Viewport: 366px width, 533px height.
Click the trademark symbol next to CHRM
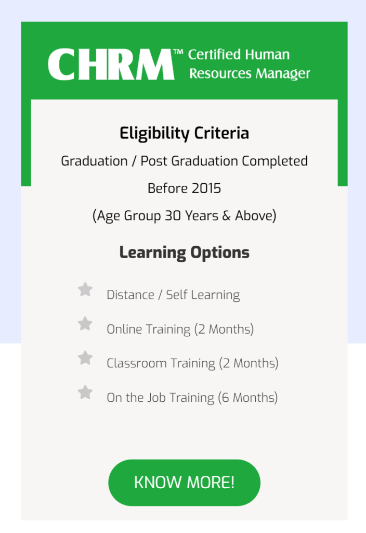(x=178, y=52)
